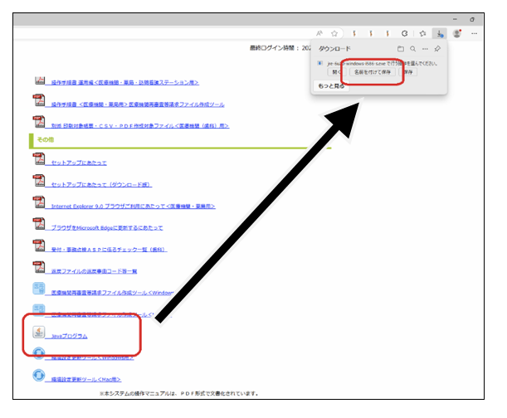Click PDF icon beside セットアップにあたって

point(39,158)
